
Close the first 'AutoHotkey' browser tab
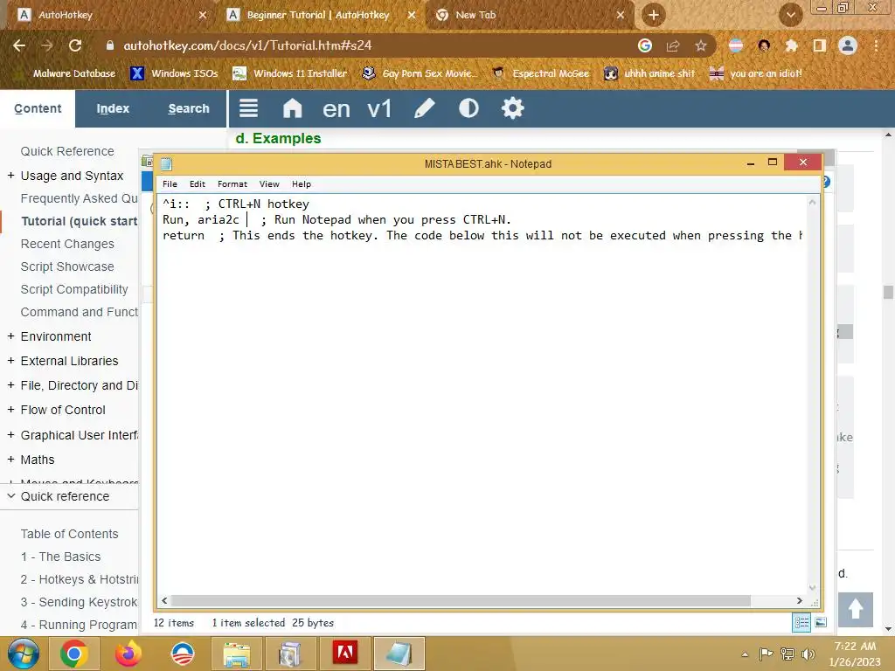pos(203,16)
